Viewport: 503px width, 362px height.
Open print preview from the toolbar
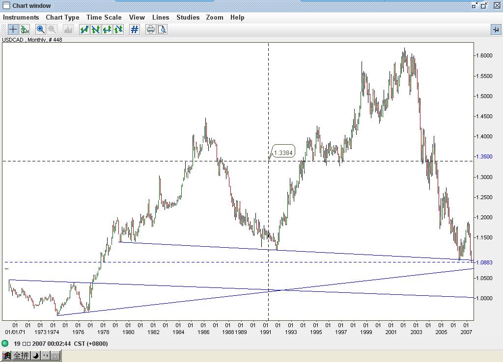[x=162, y=29]
